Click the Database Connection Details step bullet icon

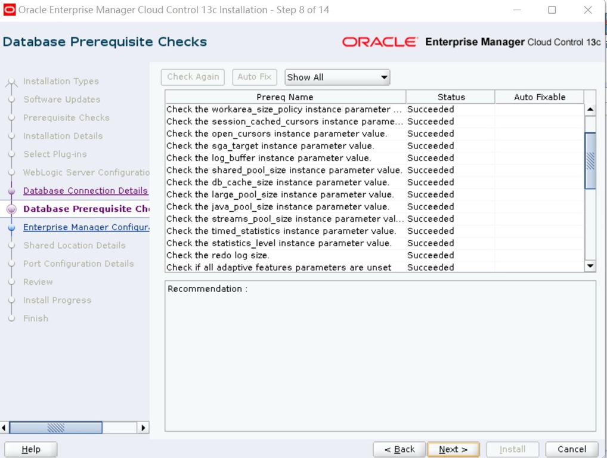click(11, 191)
